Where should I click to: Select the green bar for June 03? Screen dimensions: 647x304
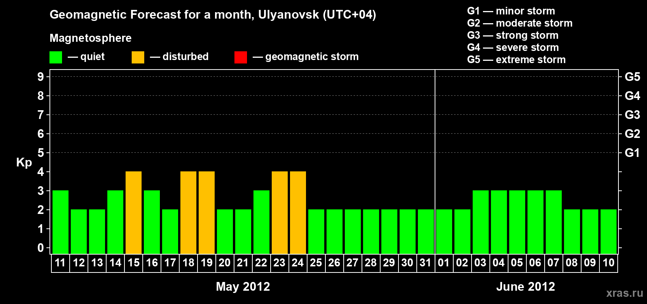pos(481,222)
